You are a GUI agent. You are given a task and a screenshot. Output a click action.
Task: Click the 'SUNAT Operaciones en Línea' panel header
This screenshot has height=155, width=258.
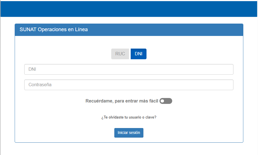(129, 30)
